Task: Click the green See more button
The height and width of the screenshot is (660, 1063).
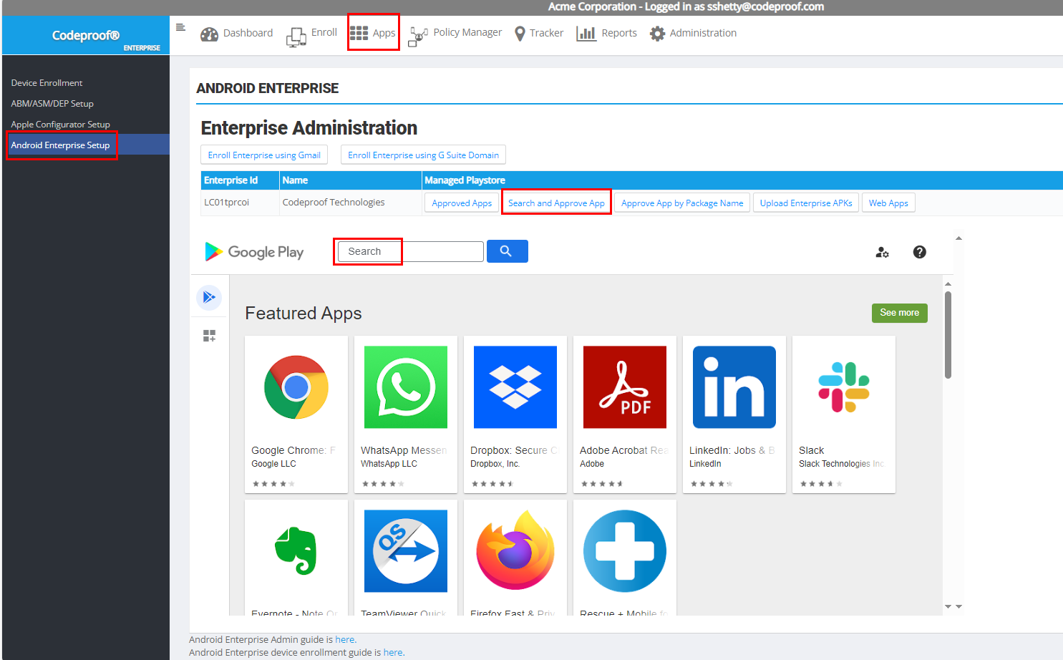Action: pyautogui.click(x=899, y=313)
